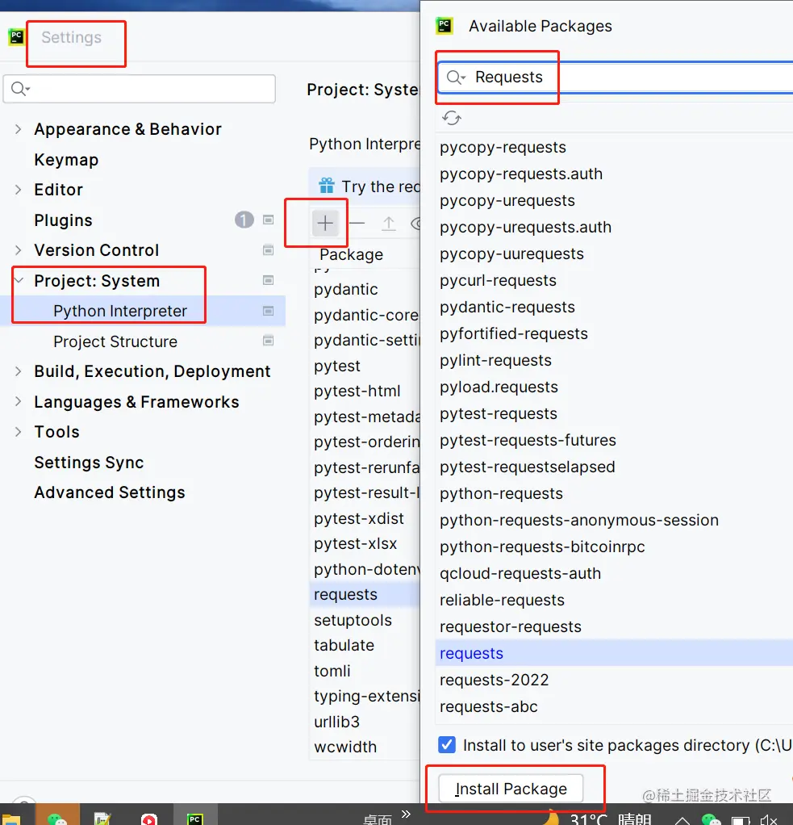Click the Package column header
This screenshot has width=793, height=825.
coord(351,254)
